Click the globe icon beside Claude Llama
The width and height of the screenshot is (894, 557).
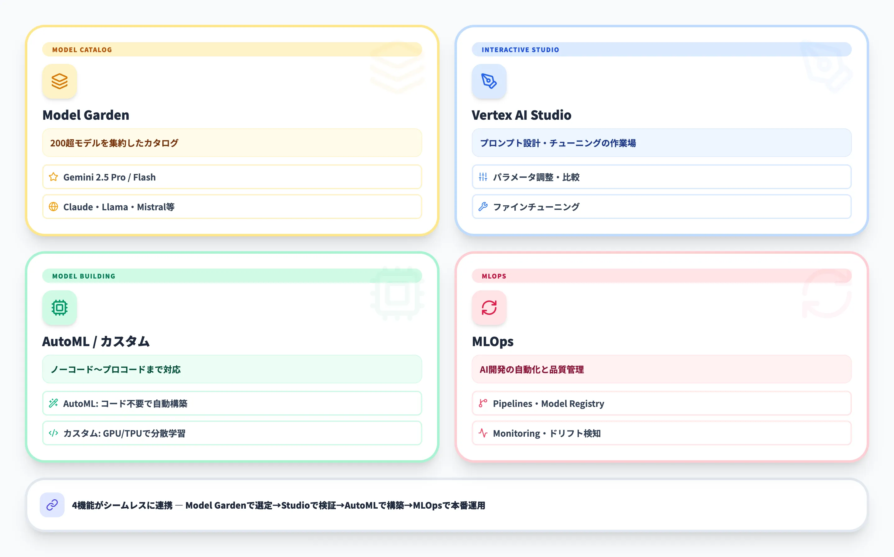[53, 207]
